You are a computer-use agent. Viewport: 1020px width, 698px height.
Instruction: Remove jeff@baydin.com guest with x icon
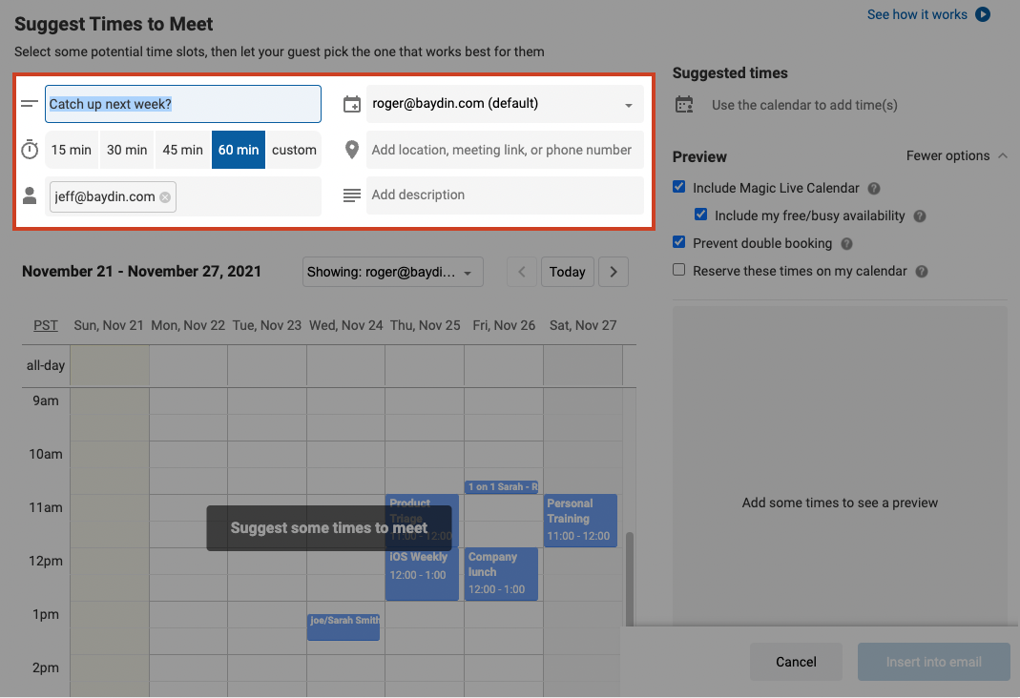coord(165,197)
